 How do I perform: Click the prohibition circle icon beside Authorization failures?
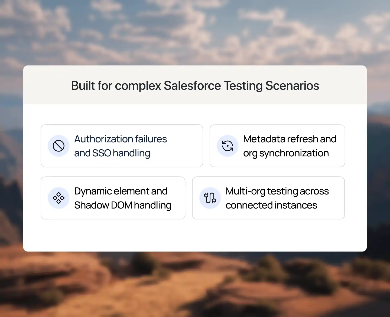click(58, 146)
